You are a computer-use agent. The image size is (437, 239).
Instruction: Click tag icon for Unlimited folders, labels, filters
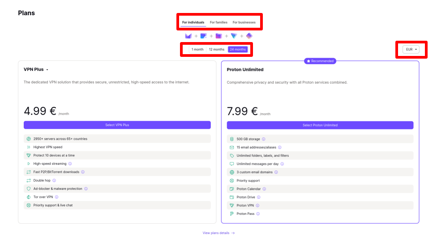[x=231, y=156]
